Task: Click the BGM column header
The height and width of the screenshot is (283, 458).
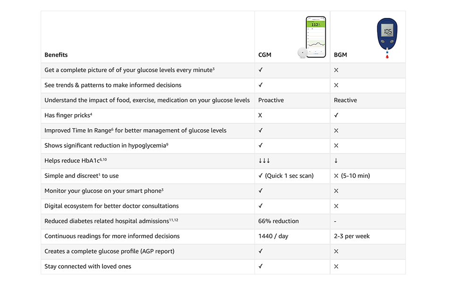Action: [340, 55]
